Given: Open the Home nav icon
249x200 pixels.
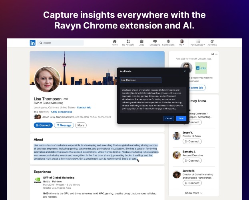Looking at the screenshot, I should coord(115,43).
